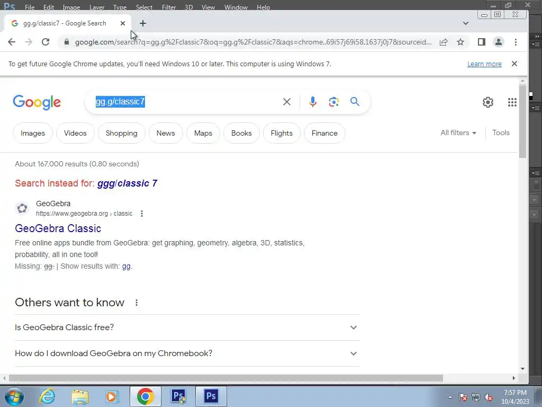Viewport: 542px width, 407px height.
Task: Launch Internet Explorer from the taskbar
Action: tap(47, 396)
